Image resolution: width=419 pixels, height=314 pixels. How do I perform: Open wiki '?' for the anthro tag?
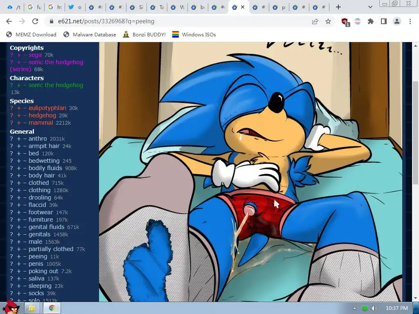(11, 139)
